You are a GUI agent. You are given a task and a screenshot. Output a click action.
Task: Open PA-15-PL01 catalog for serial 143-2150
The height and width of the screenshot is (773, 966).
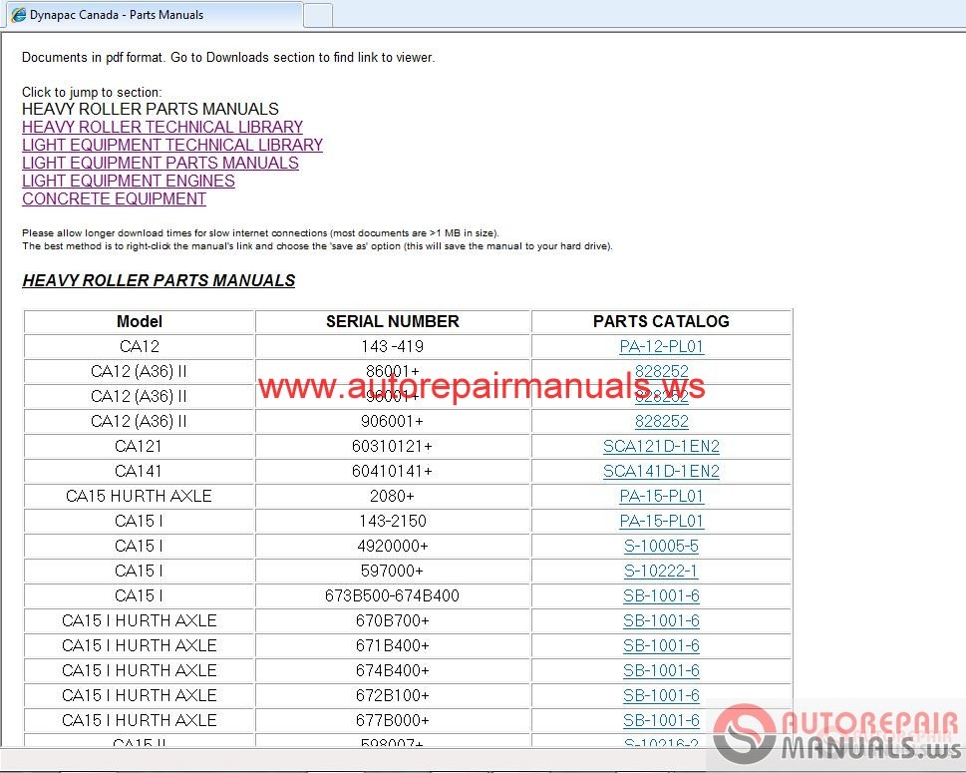pos(661,521)
